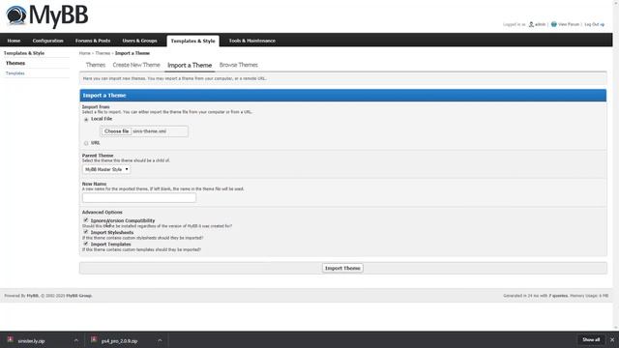This screenshot has height=348, width=619.
Task: Click Show all downloads button
Action: (591, 339)
